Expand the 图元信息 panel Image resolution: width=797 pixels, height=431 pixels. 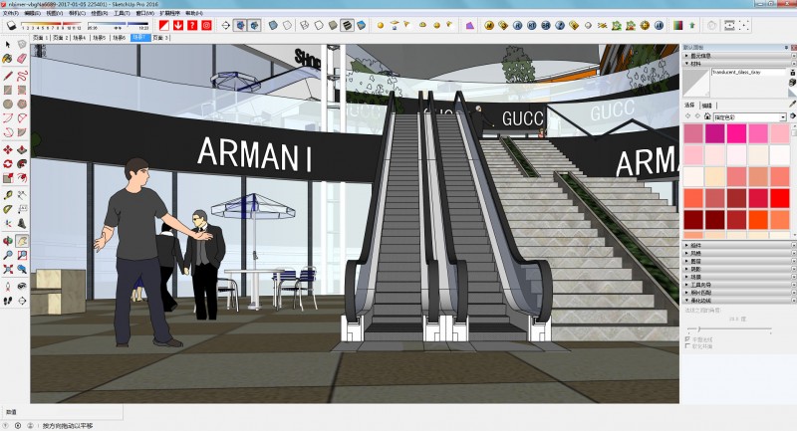(736, 56)
